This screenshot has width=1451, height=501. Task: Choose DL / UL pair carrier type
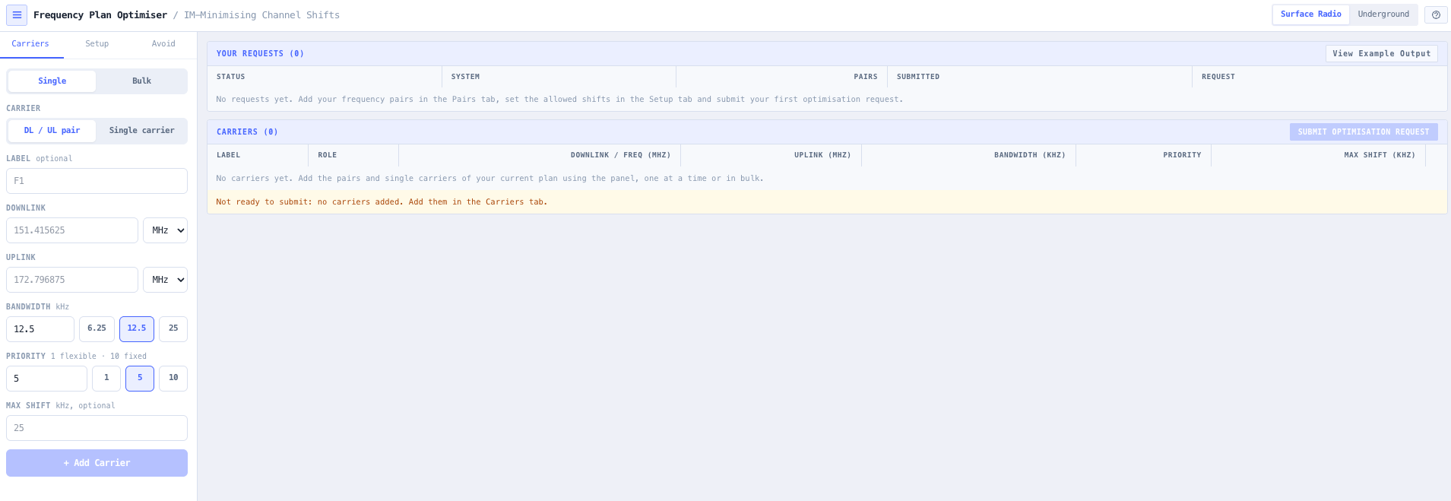click(x=52, y=131)
